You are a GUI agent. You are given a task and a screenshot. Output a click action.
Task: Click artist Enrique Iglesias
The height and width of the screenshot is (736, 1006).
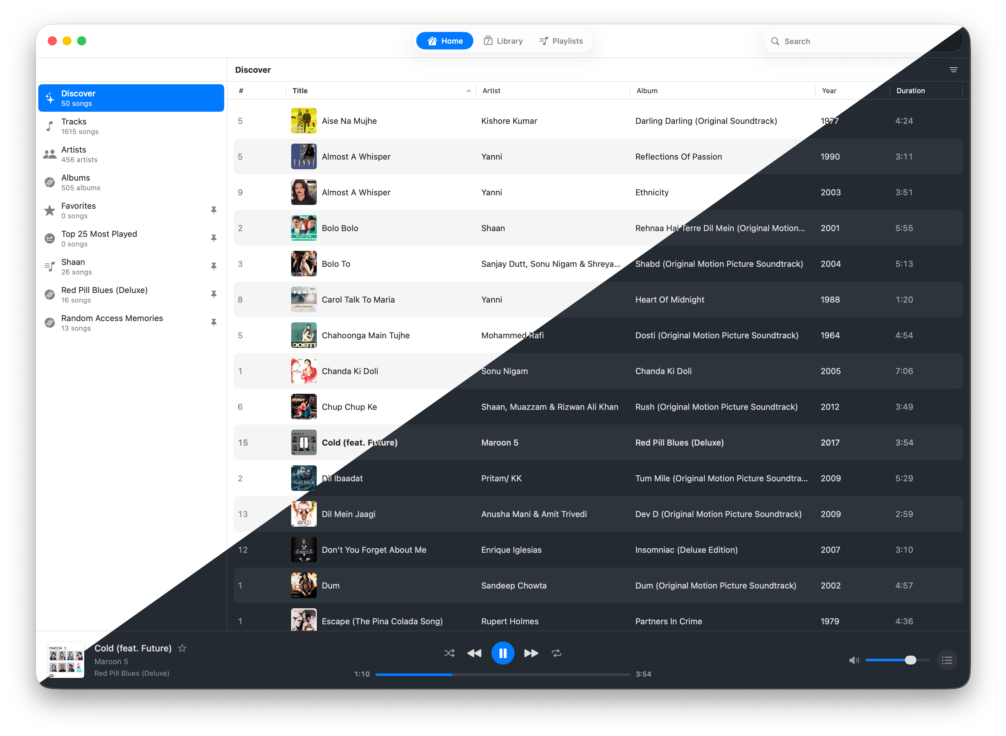tap(511, 550)
